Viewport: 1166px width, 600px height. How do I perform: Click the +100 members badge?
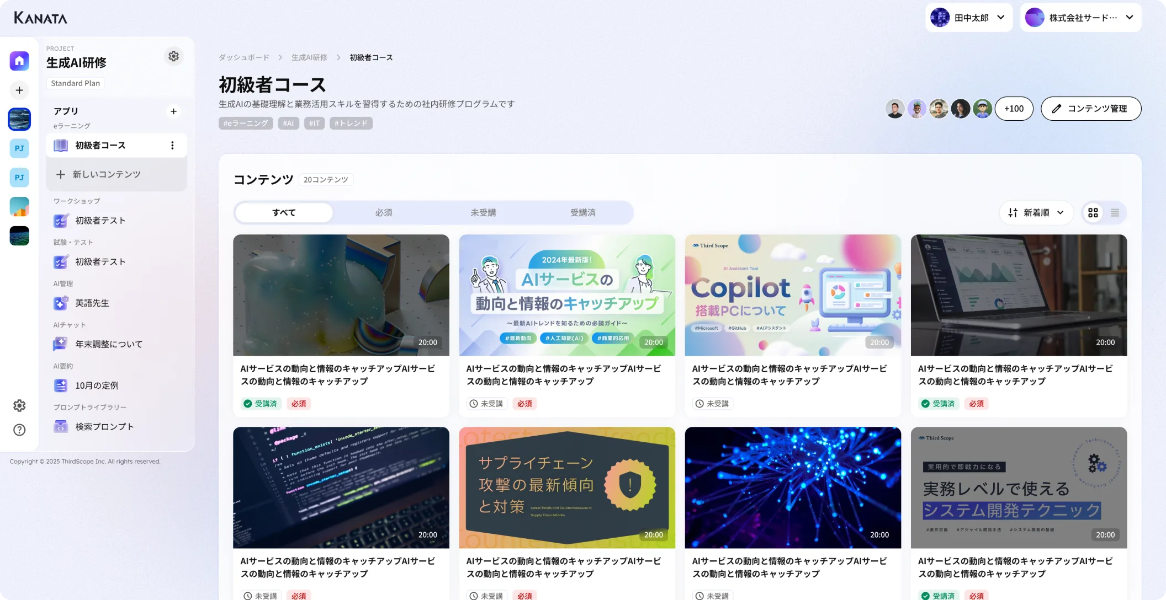1014,109
